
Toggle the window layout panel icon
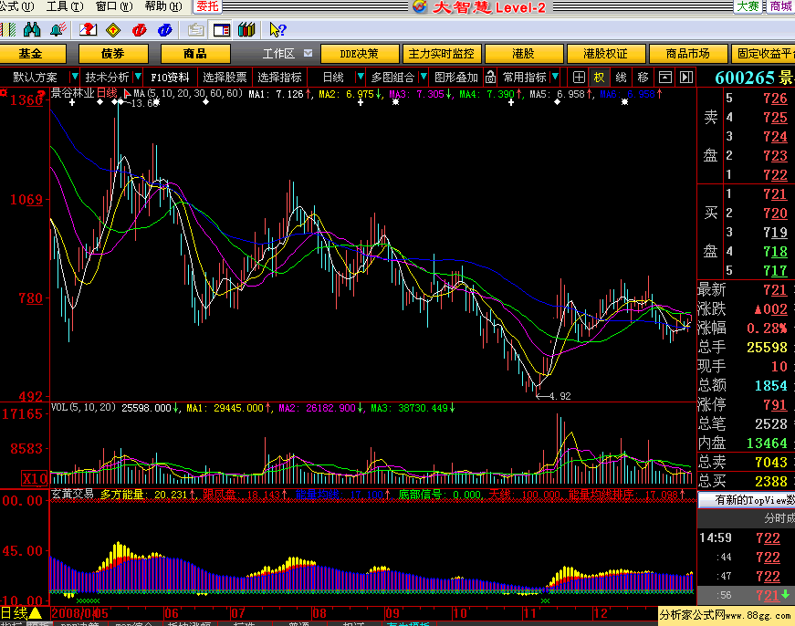222,30
